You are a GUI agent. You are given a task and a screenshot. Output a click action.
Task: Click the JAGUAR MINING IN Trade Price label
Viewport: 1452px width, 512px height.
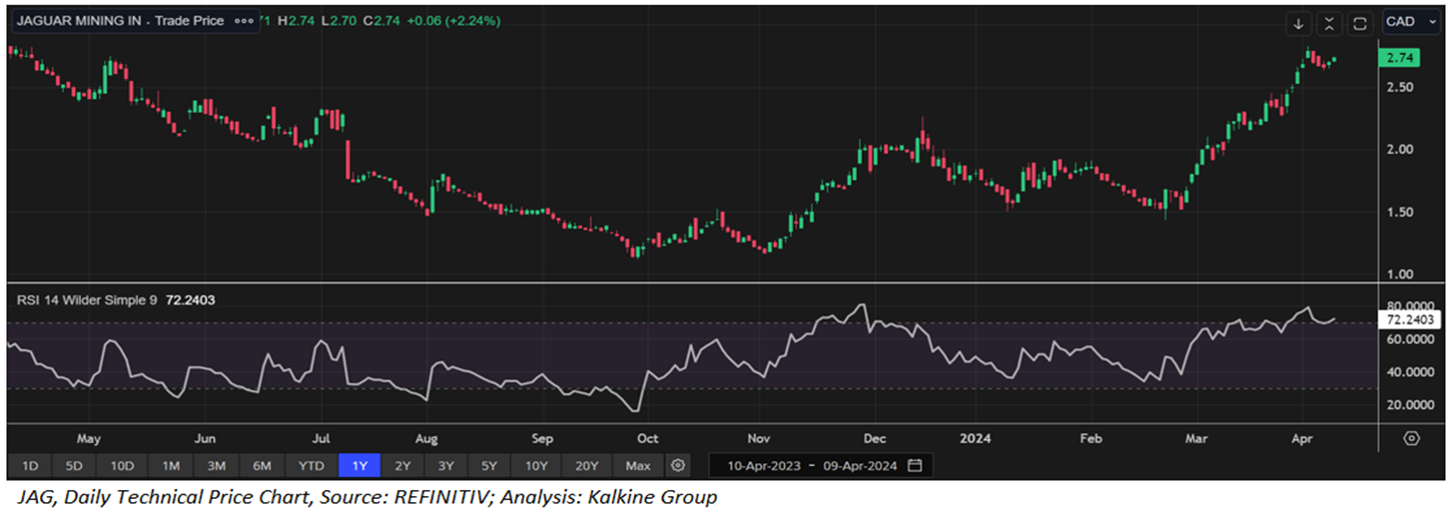120,21
